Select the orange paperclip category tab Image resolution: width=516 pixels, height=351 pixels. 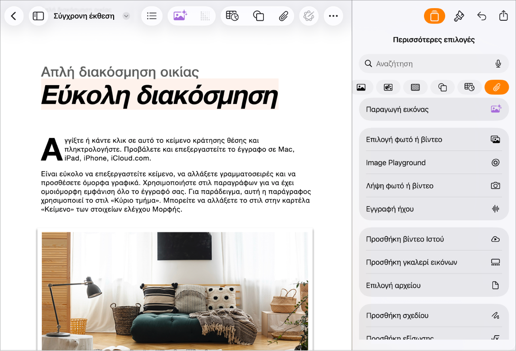[497, 87]
